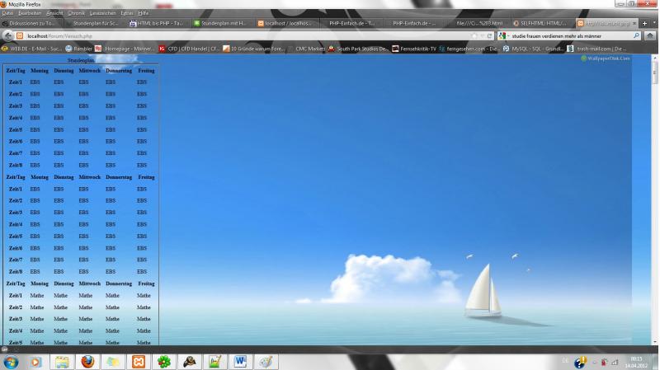Screen dimensions: 660x370
Task: Click the Firefox icon in the taskbar
Action: (x=87, y=361)
